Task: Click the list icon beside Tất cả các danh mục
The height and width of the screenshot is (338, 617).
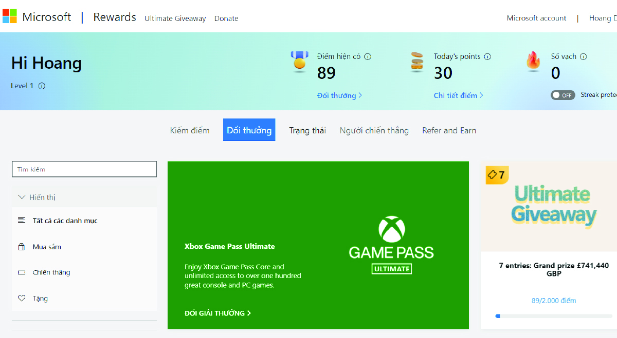Action: [21, 221]
